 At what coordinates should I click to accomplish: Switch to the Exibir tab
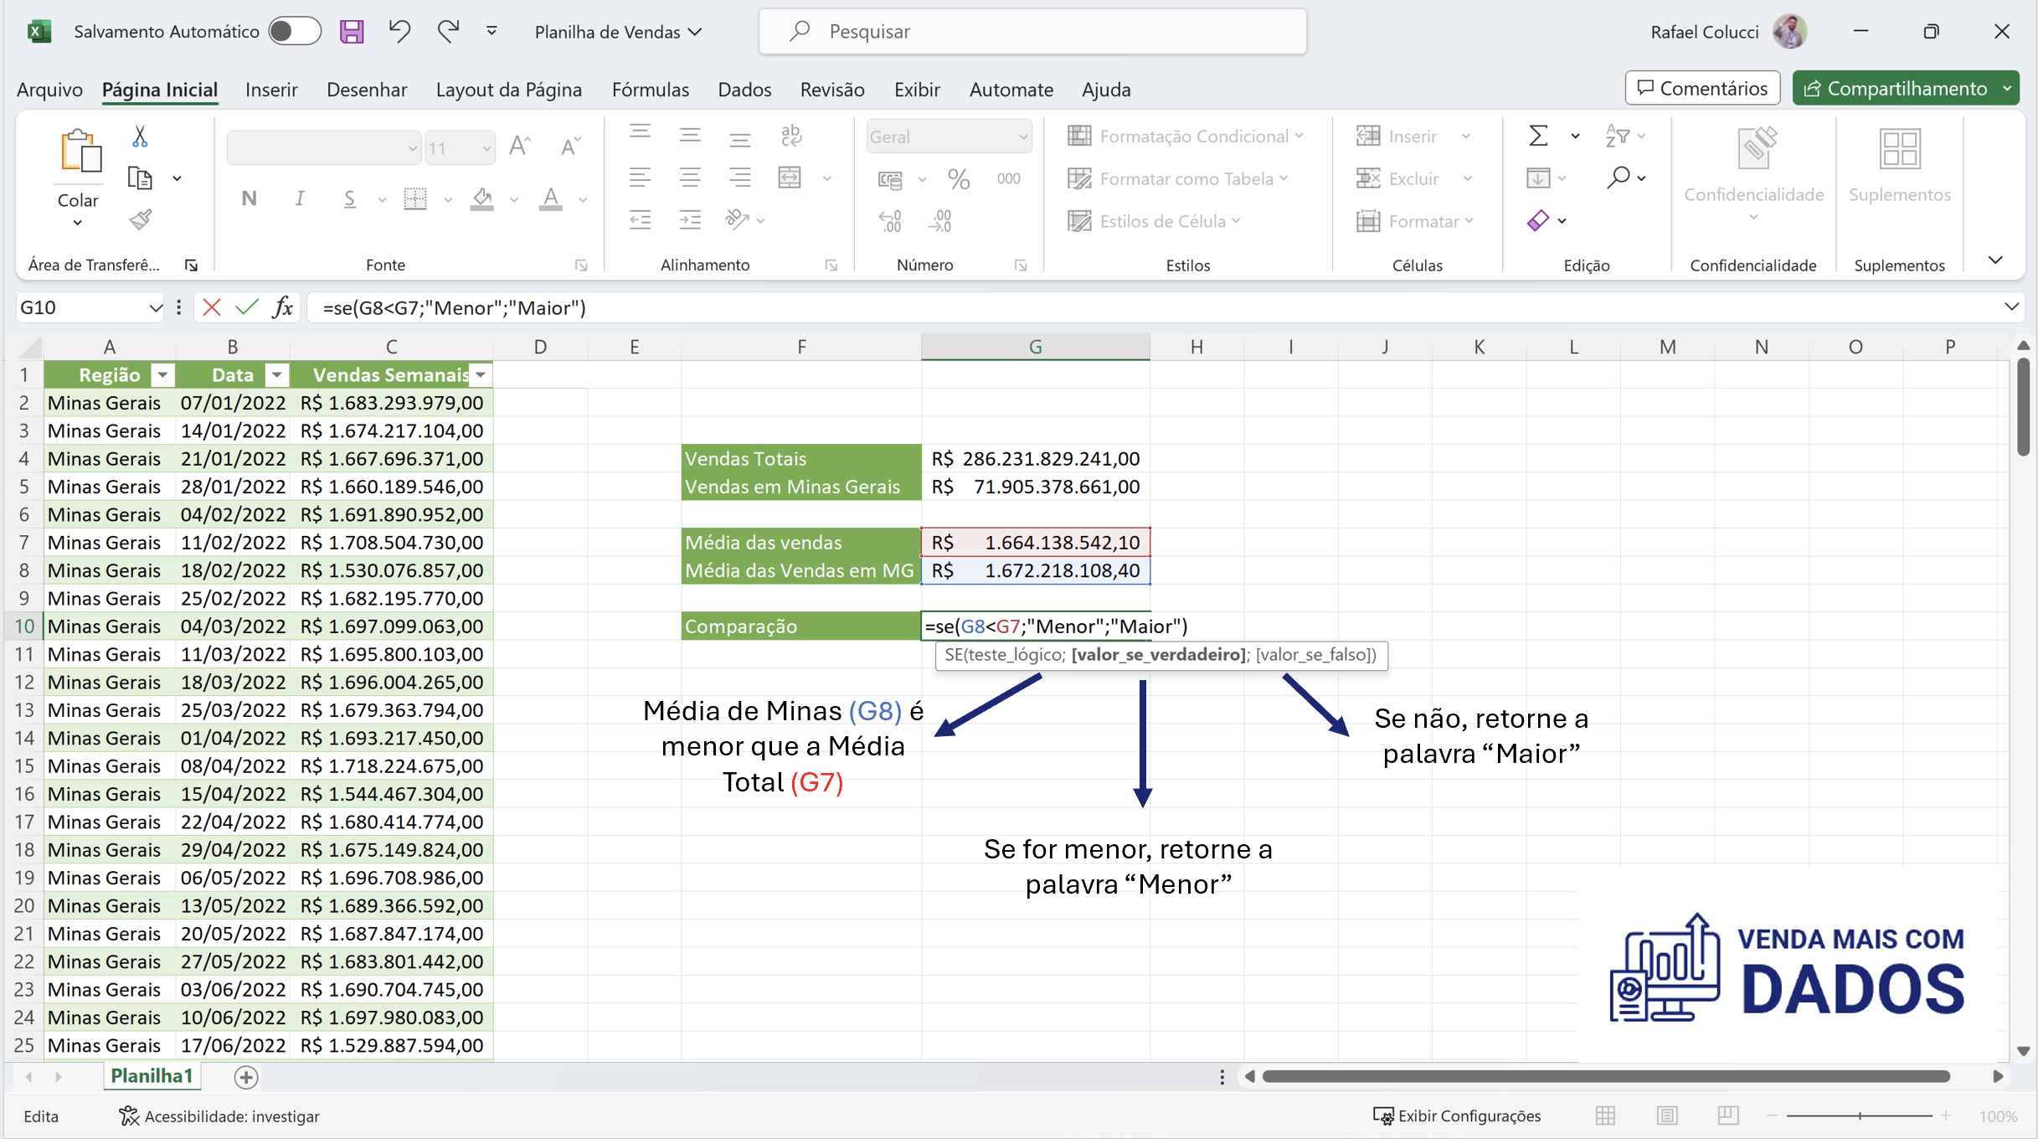coord(917,90)
